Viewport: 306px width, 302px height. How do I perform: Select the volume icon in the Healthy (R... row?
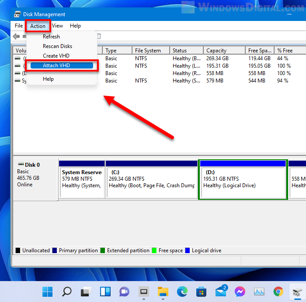tap(17, 73)
